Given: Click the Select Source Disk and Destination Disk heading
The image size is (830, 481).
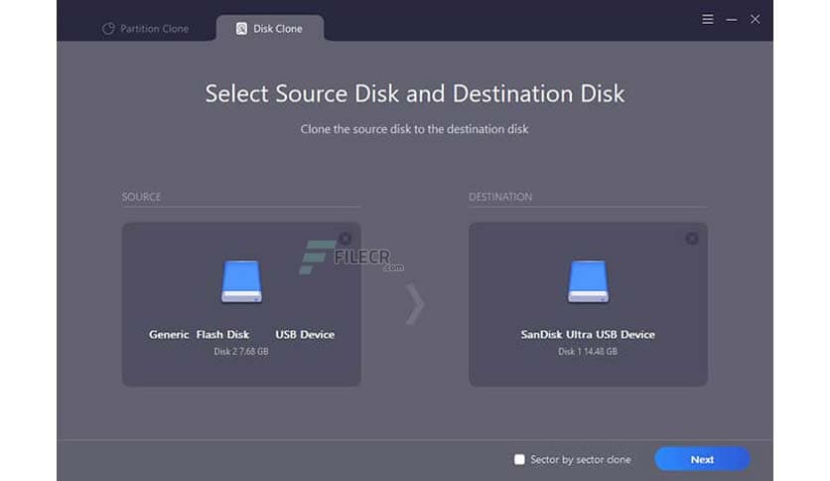Looking at the screenshot, I should tap(415, 94).
